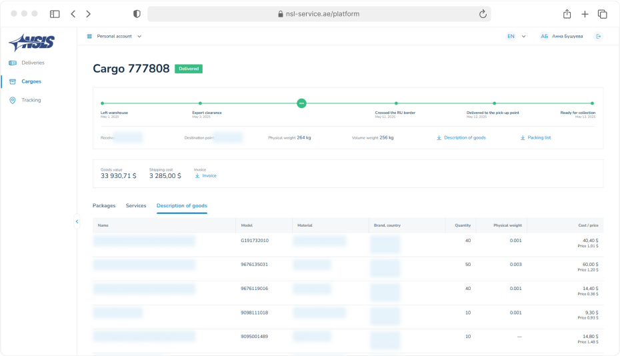Select model 9676135031 cell
Viewport: 620px width, 356px height.
[254, 264]
